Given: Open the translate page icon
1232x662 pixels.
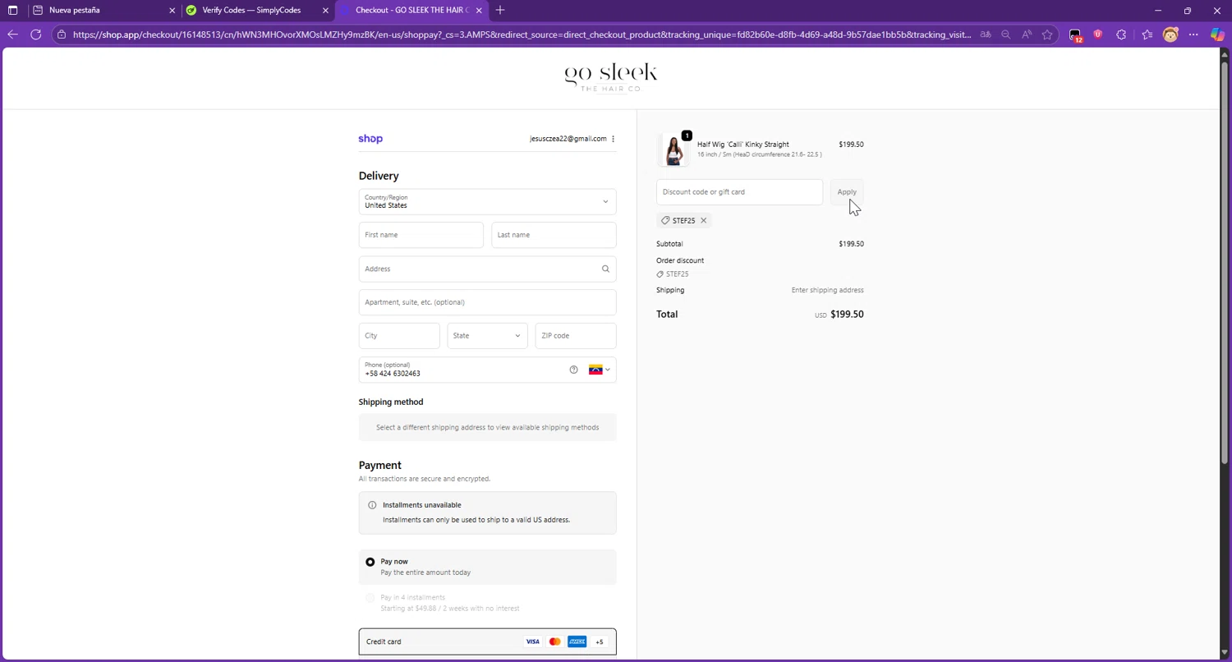Looking at the screenshot, I should click(x=985, y=34).
